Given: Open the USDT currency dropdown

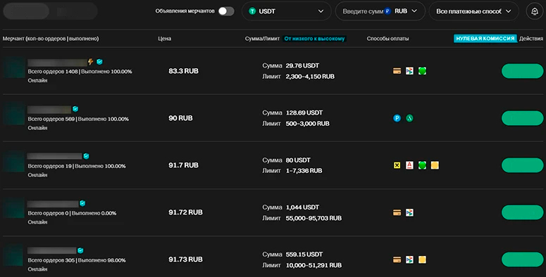Looking at the screenshot, I should [x=286, y=11].
